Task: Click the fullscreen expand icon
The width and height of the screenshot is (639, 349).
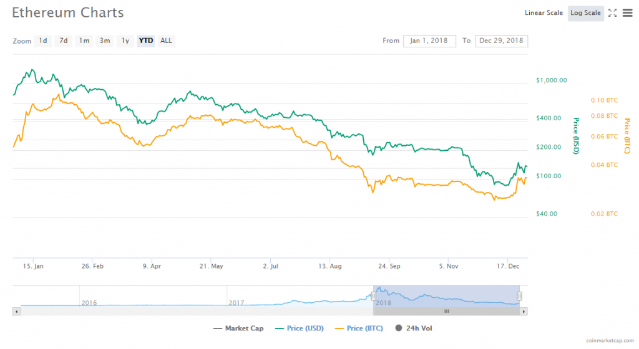Action: click(x=612, y=13)
